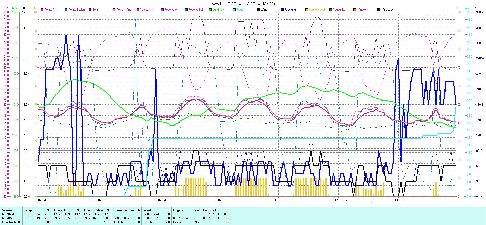486x225 pixels.
Task: Click the 09.07. Mi date label
Action: (x=160, y=200)
